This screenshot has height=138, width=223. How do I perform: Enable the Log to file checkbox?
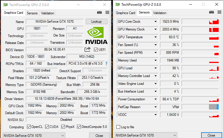coord(118,127)
